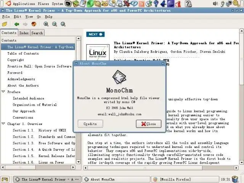Click The Linux Kernel Primer taskbar button
Screen dimensions: 244x183
pos(47,180)
